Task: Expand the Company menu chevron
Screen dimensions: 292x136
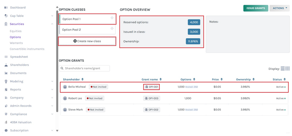Action: 52,98
